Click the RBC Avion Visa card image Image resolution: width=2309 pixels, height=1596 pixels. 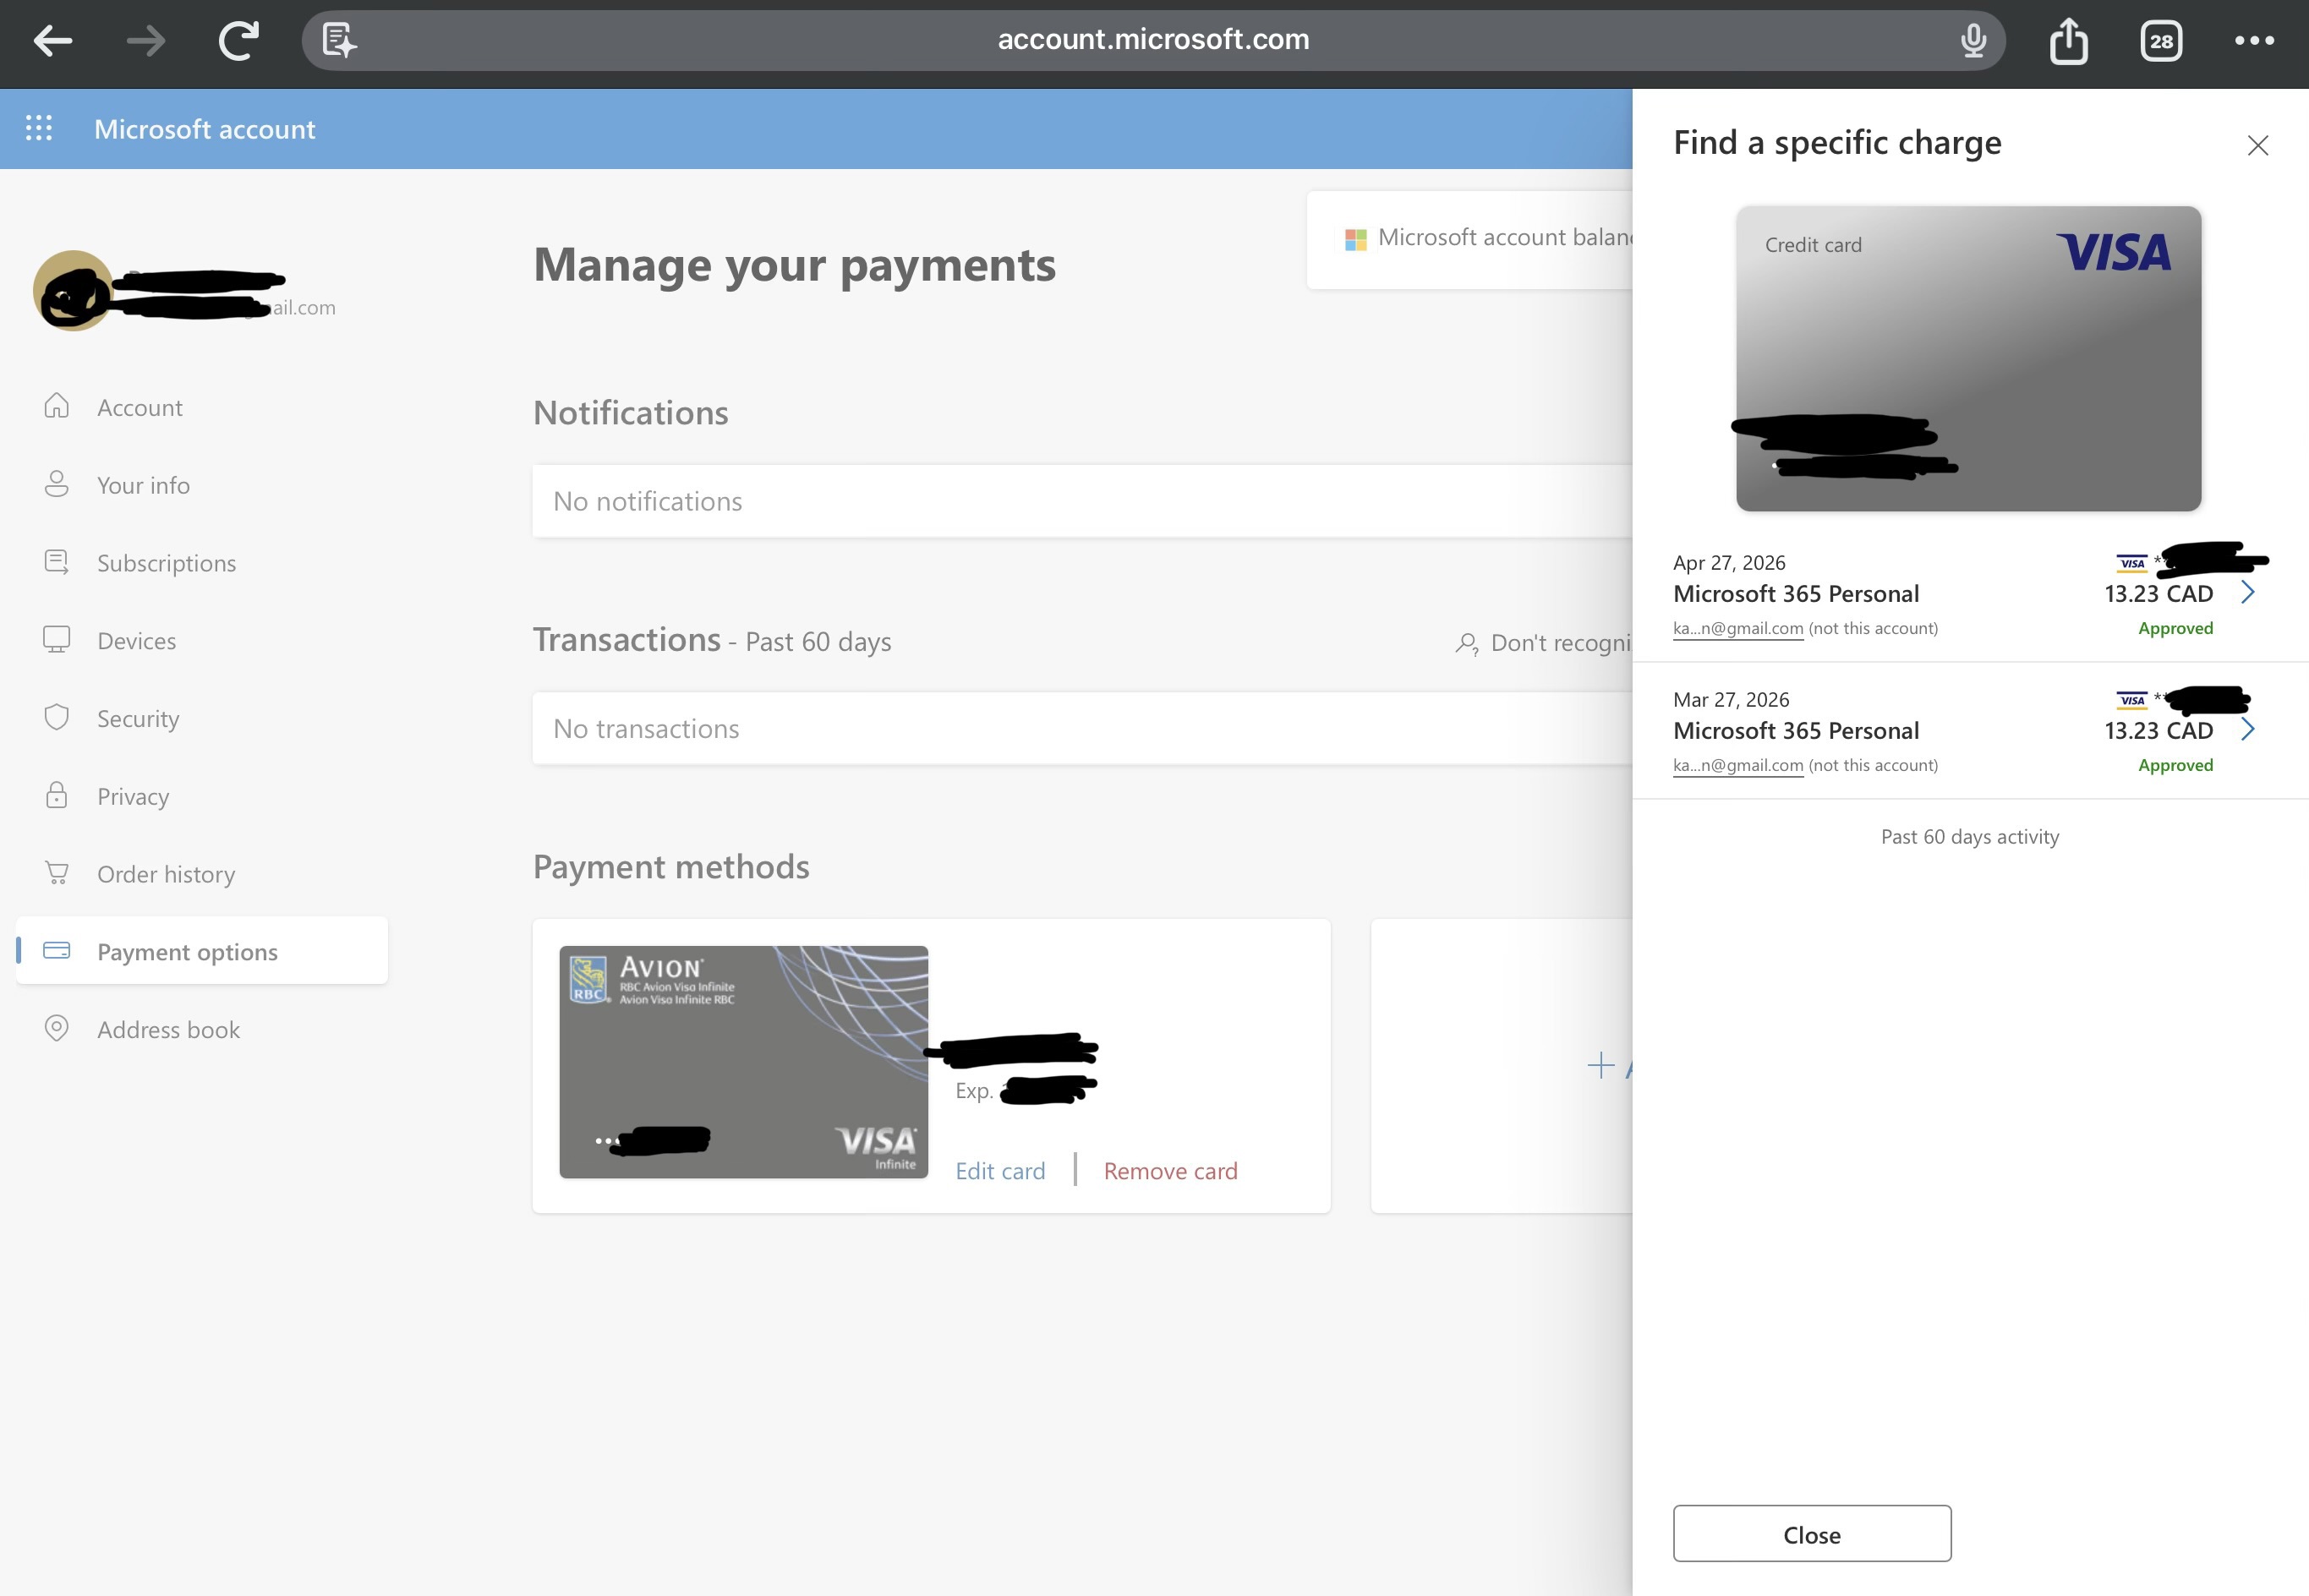(743, 1061)
